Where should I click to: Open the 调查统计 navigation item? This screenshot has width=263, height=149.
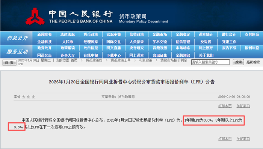206,35
